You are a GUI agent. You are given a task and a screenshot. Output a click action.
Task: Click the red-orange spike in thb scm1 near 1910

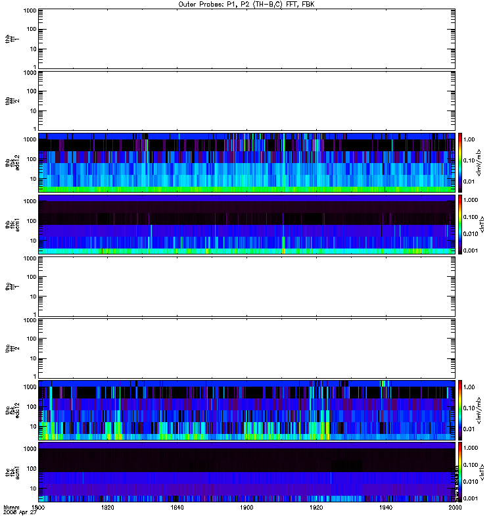[284, 251]
